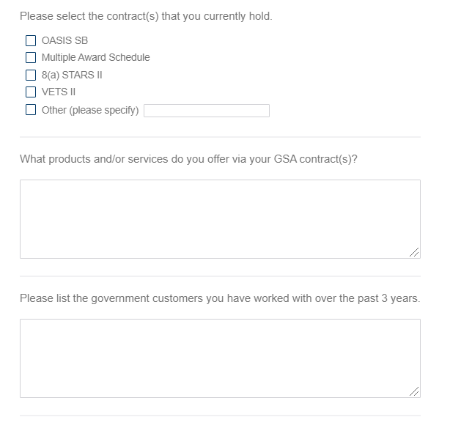The height and width of the screenshot is (428, 450).
Task: Click the GSA contract(s) products question text
Action: 188,158
